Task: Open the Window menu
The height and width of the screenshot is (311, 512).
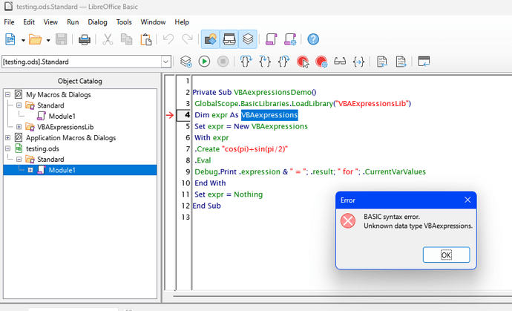Action: (153, 22)
